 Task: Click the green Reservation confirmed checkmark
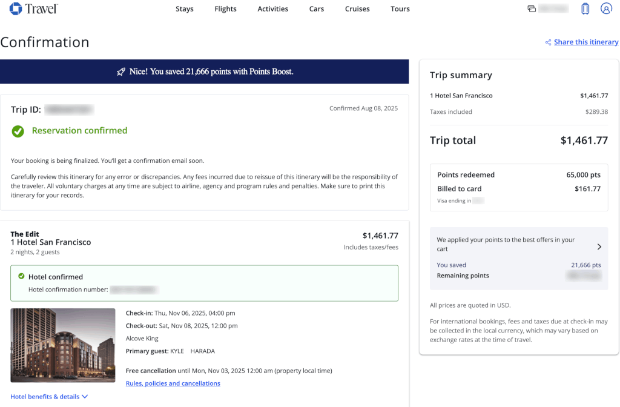(x=18, y=131)
